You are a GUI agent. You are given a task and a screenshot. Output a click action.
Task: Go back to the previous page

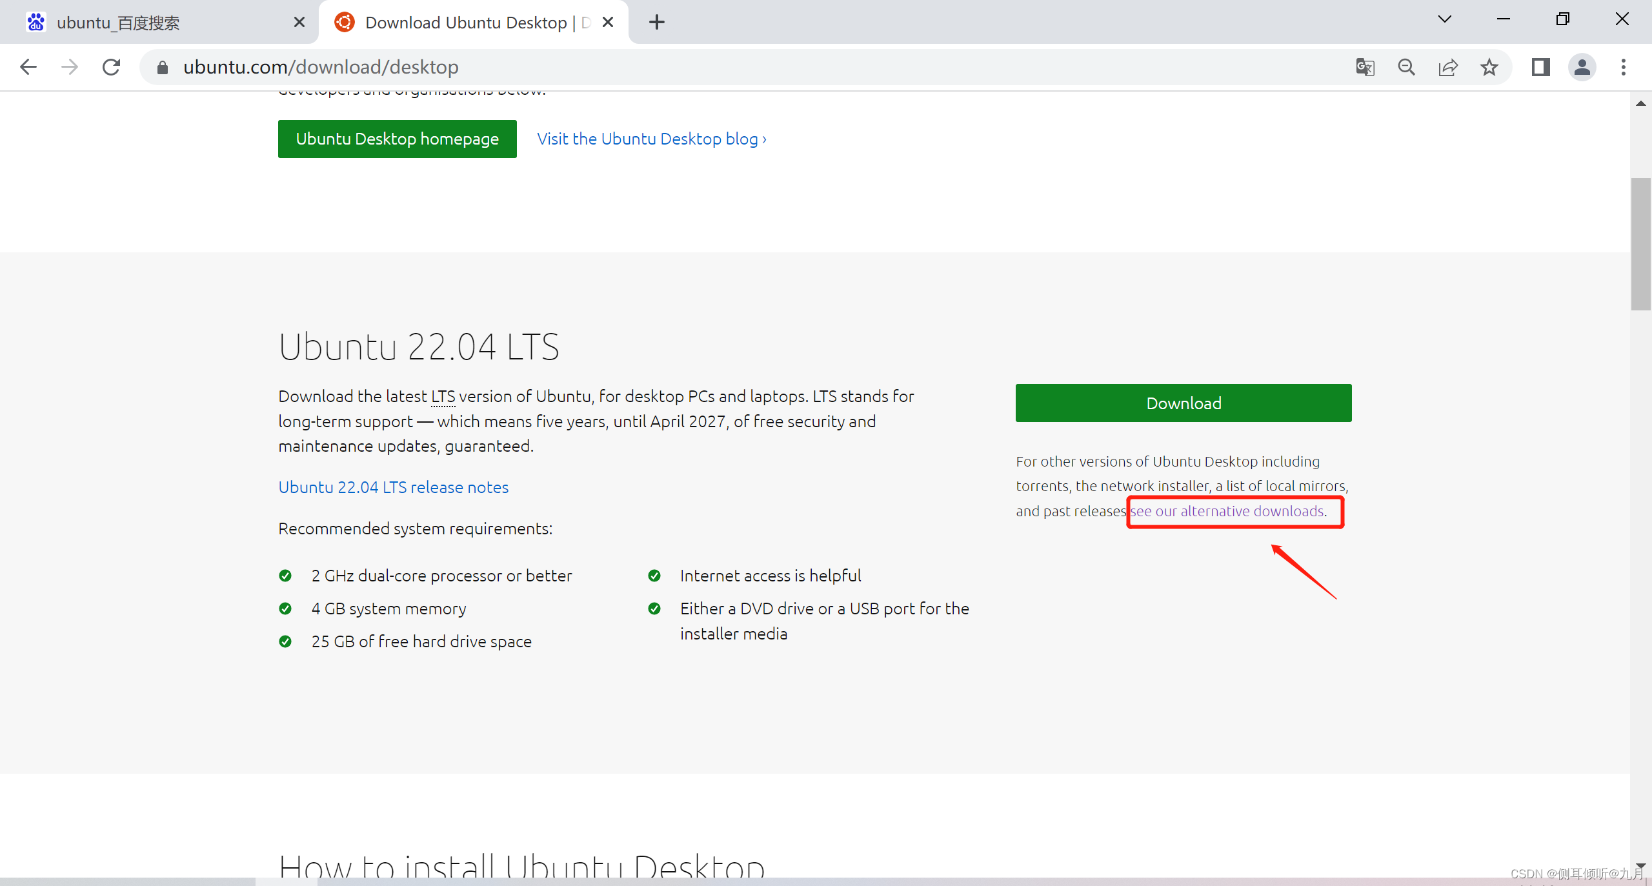28,67
